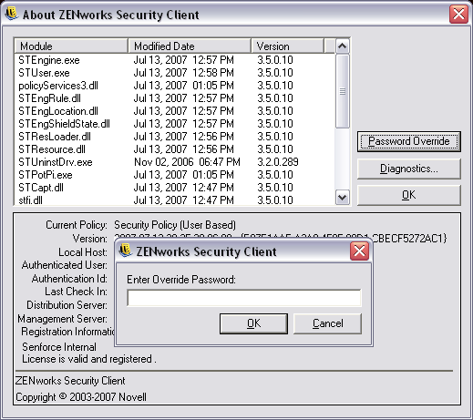Sort by the Modified Date column header
473x420 pixels.
pos(190,46)
